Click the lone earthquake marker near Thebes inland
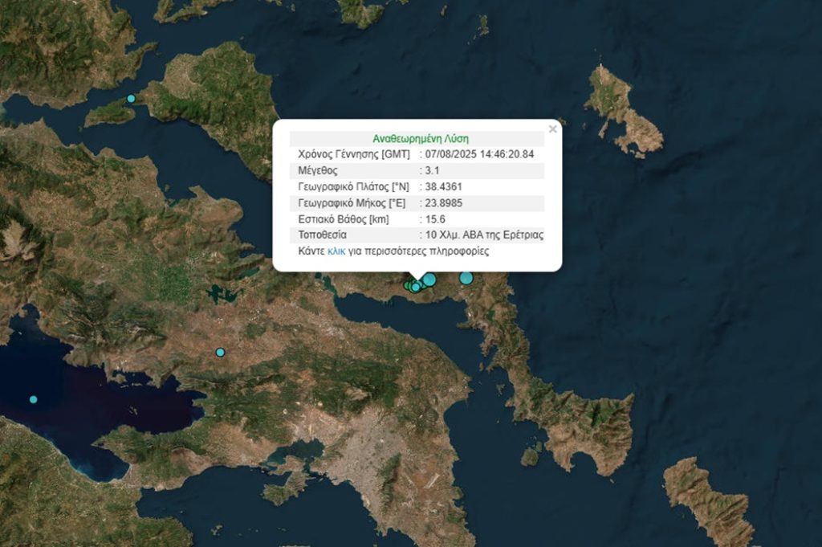This screenshot has width=822, height=547. [218, 352]
